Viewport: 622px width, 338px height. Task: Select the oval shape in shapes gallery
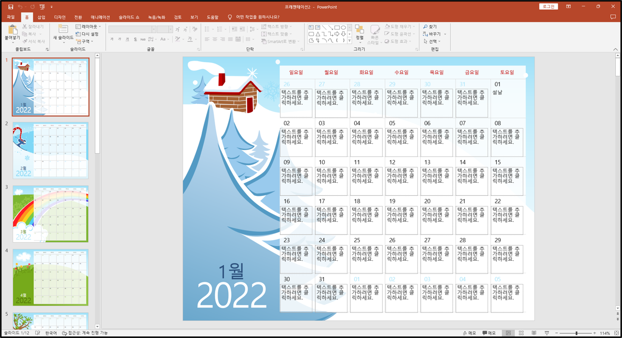click(343, 28)
